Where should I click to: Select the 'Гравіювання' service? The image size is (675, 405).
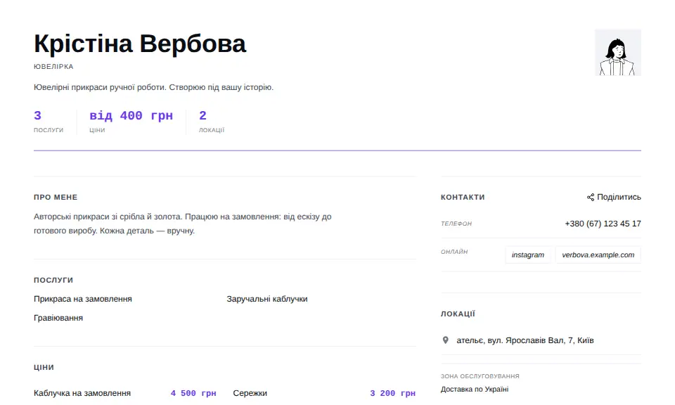pyautogui.click(x=58, y=318)
